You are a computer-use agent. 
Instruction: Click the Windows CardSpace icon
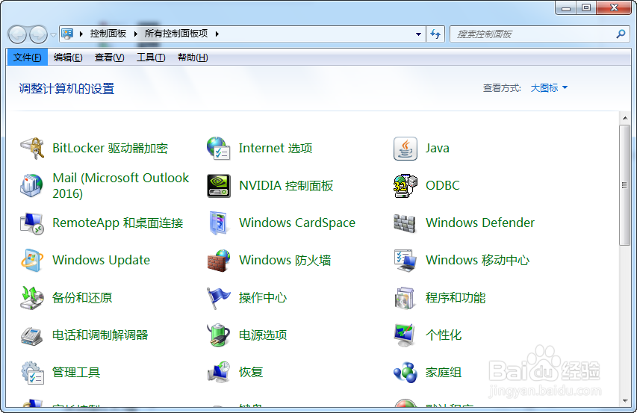click(x=219, y=223)
